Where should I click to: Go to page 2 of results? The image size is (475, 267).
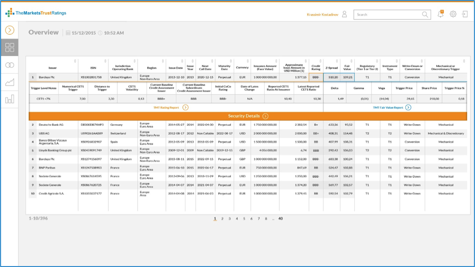click(x=222, y=218)
